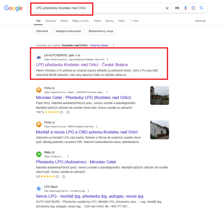221x214 pixels.
Task: Click the LPG Musil site name text
Action: click(51, 187)
